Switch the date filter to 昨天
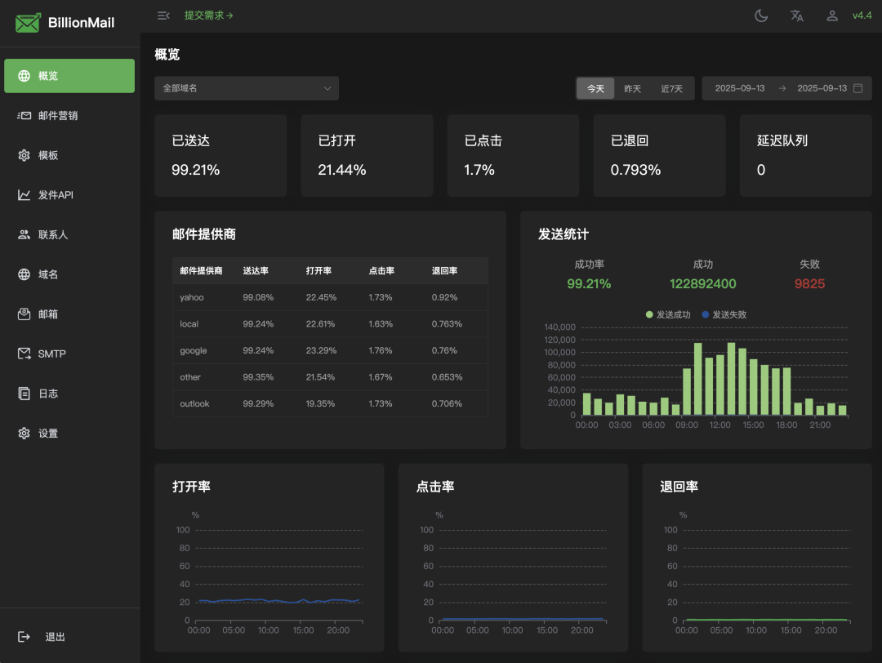This screenshot has height=663, width=882. 632,87
